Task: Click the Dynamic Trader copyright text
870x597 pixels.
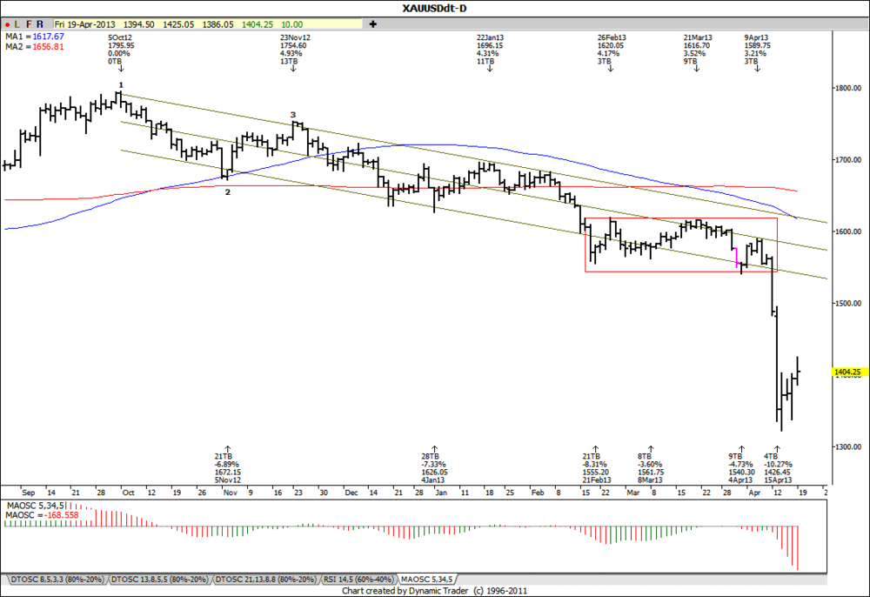Action: coord(435,591)
